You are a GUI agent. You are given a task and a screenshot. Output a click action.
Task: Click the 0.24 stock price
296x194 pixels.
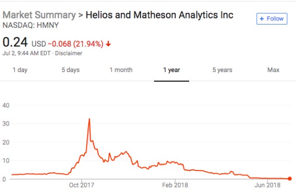tap(15, 43)
